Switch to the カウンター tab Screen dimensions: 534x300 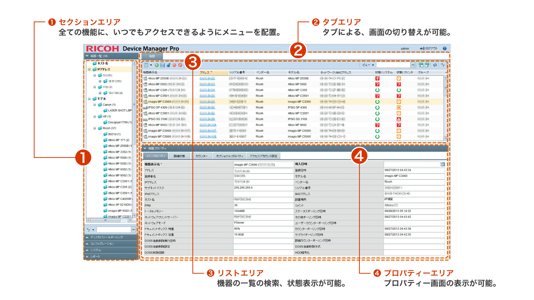click(x=202, y=156)
